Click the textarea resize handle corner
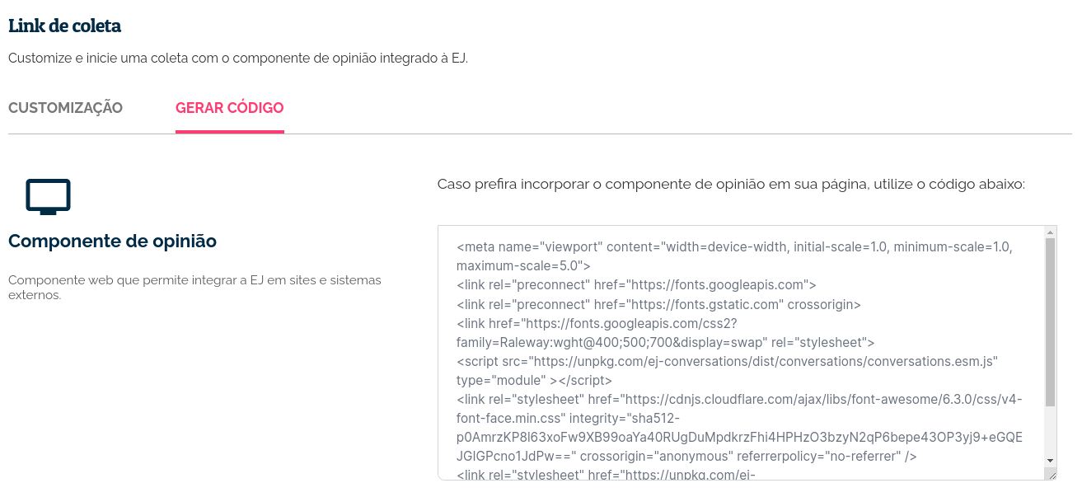The image size is (1082, 497). pyautogui.click(x=1051, y=474)
